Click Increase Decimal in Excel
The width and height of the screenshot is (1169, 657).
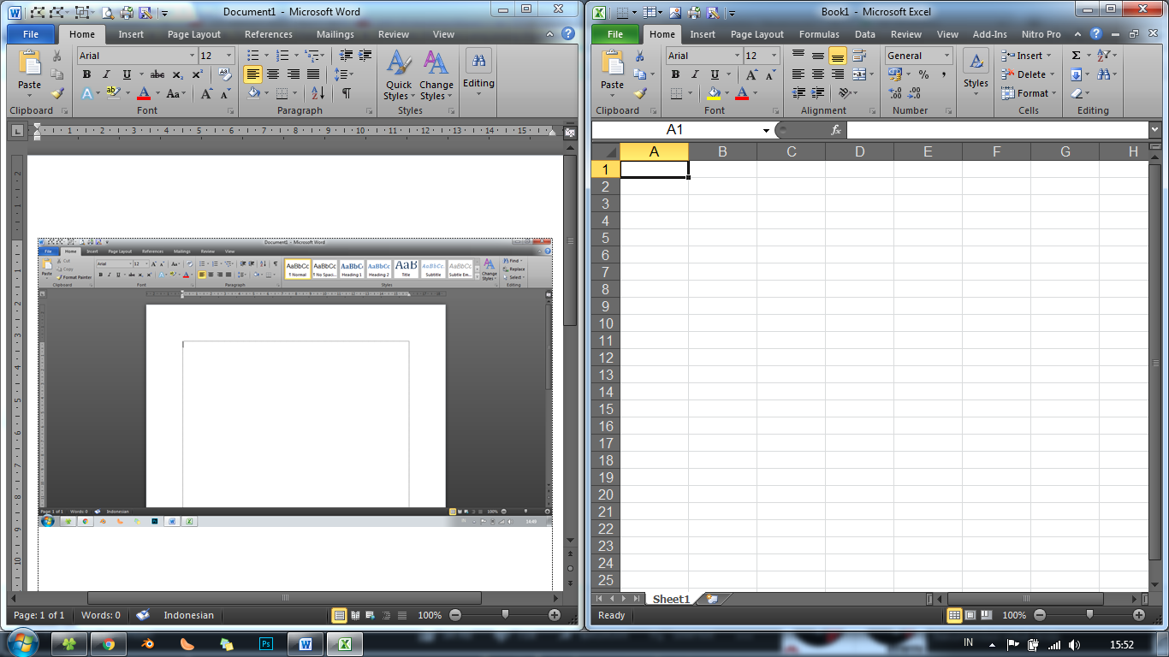pos(895,93)
